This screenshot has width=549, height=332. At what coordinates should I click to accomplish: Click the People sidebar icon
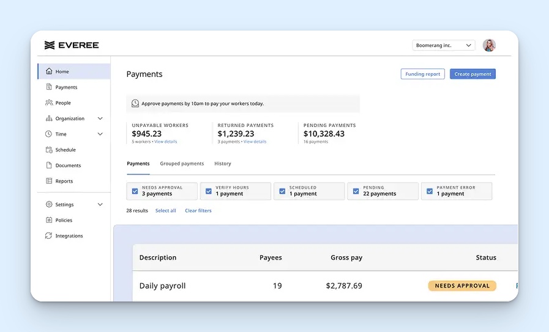[x=49, y=103]
